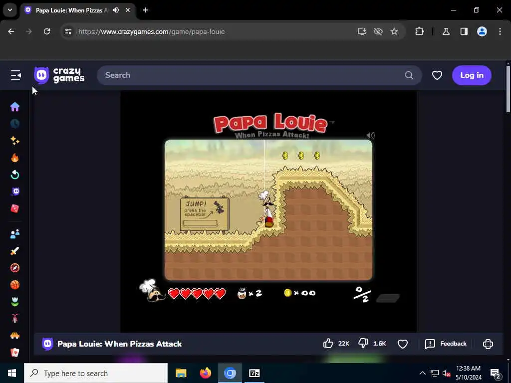This screenshot has width=511, height=383.
Task: Open Originals purple mascot sidebar icon
Action: click(15, 191)
